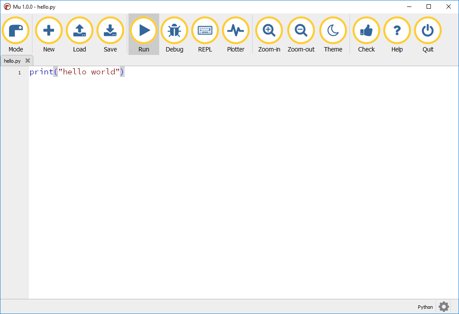This screenshot has width=459, height=314.
Task: Open Help documentation
Action: [397, 31]
